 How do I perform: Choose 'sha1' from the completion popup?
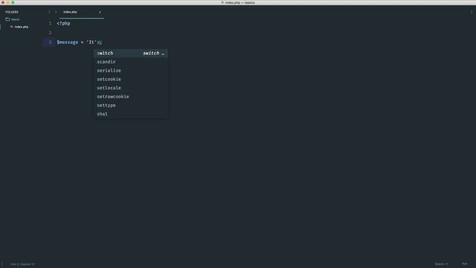tap(131, 114)
